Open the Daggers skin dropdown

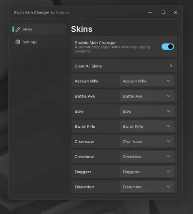click(x=147, y=172)
